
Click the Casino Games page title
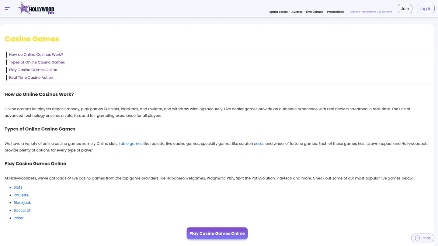[32, 39]
